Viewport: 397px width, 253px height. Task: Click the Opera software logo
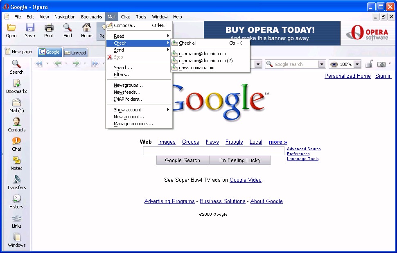(367, 33)
